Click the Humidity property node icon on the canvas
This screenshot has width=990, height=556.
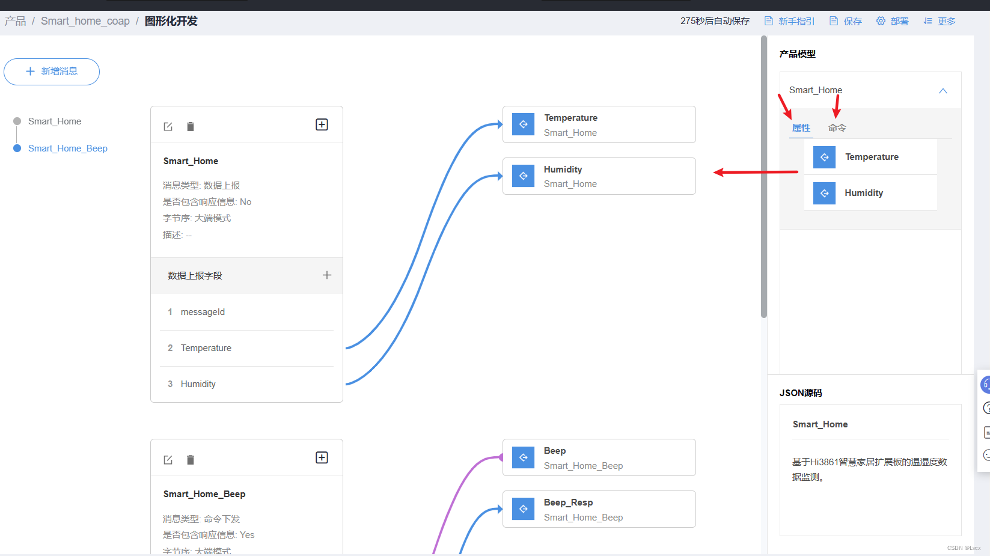pos(524,176)
